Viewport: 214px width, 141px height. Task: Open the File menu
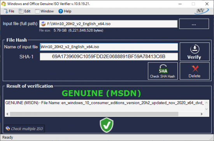click(x=9, y=11)
